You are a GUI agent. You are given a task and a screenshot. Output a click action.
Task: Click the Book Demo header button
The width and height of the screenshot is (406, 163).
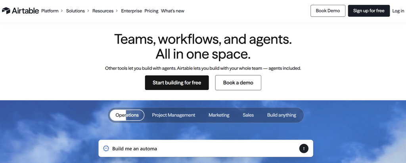pos(328,11)
